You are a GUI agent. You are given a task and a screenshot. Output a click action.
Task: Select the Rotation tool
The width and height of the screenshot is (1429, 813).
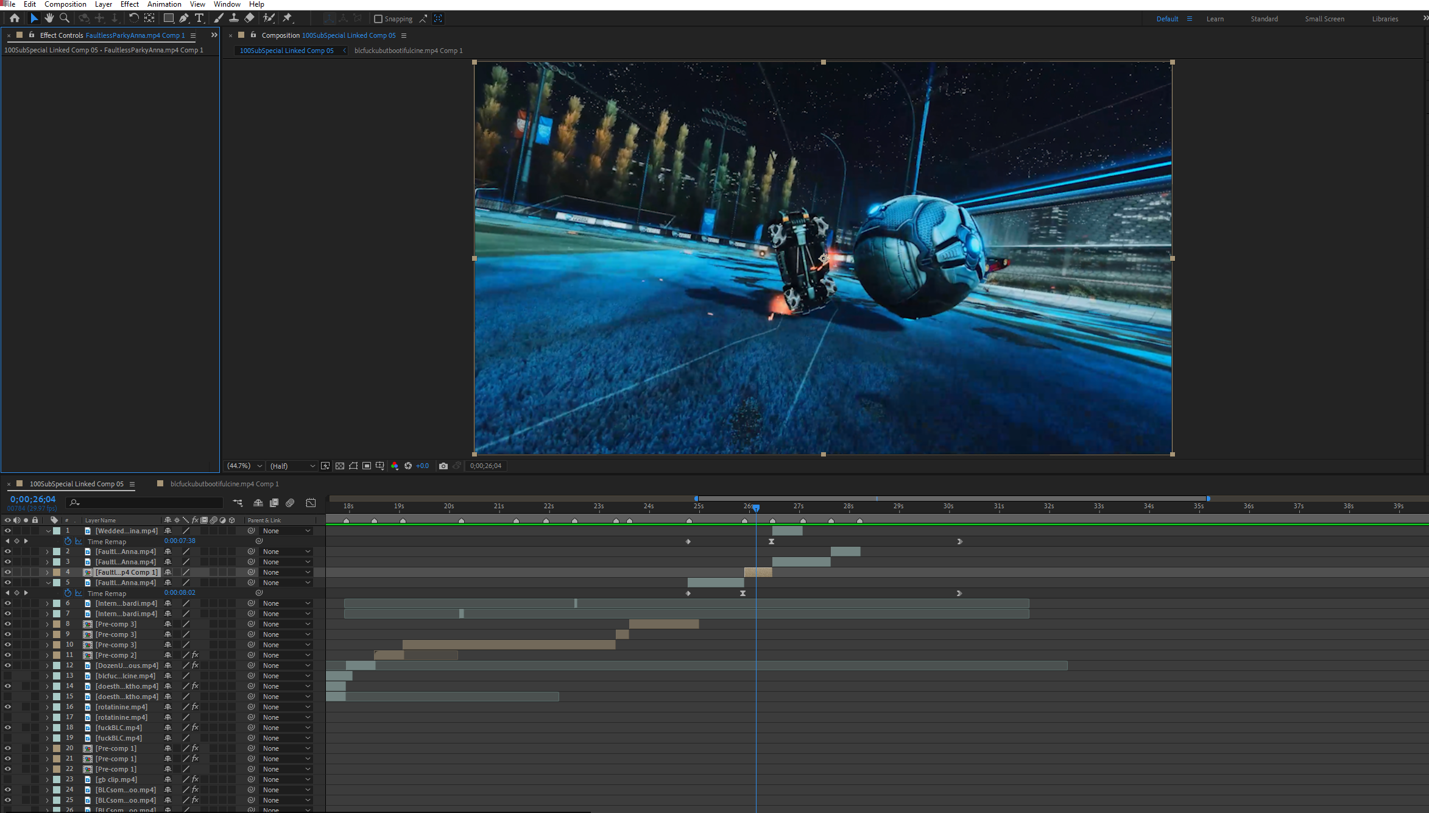[134, 18]
